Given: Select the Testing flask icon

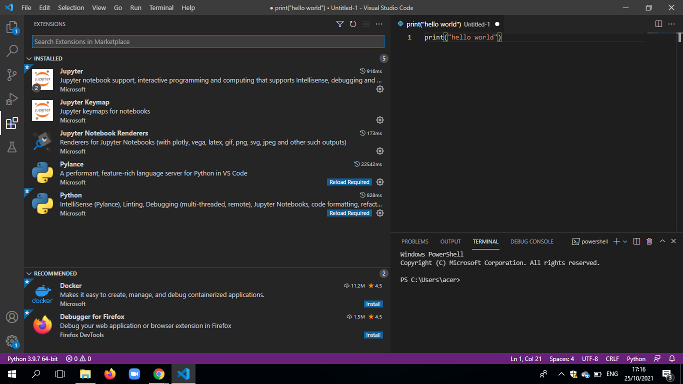Looking at the screenshot, I should (x=12, y=147).
